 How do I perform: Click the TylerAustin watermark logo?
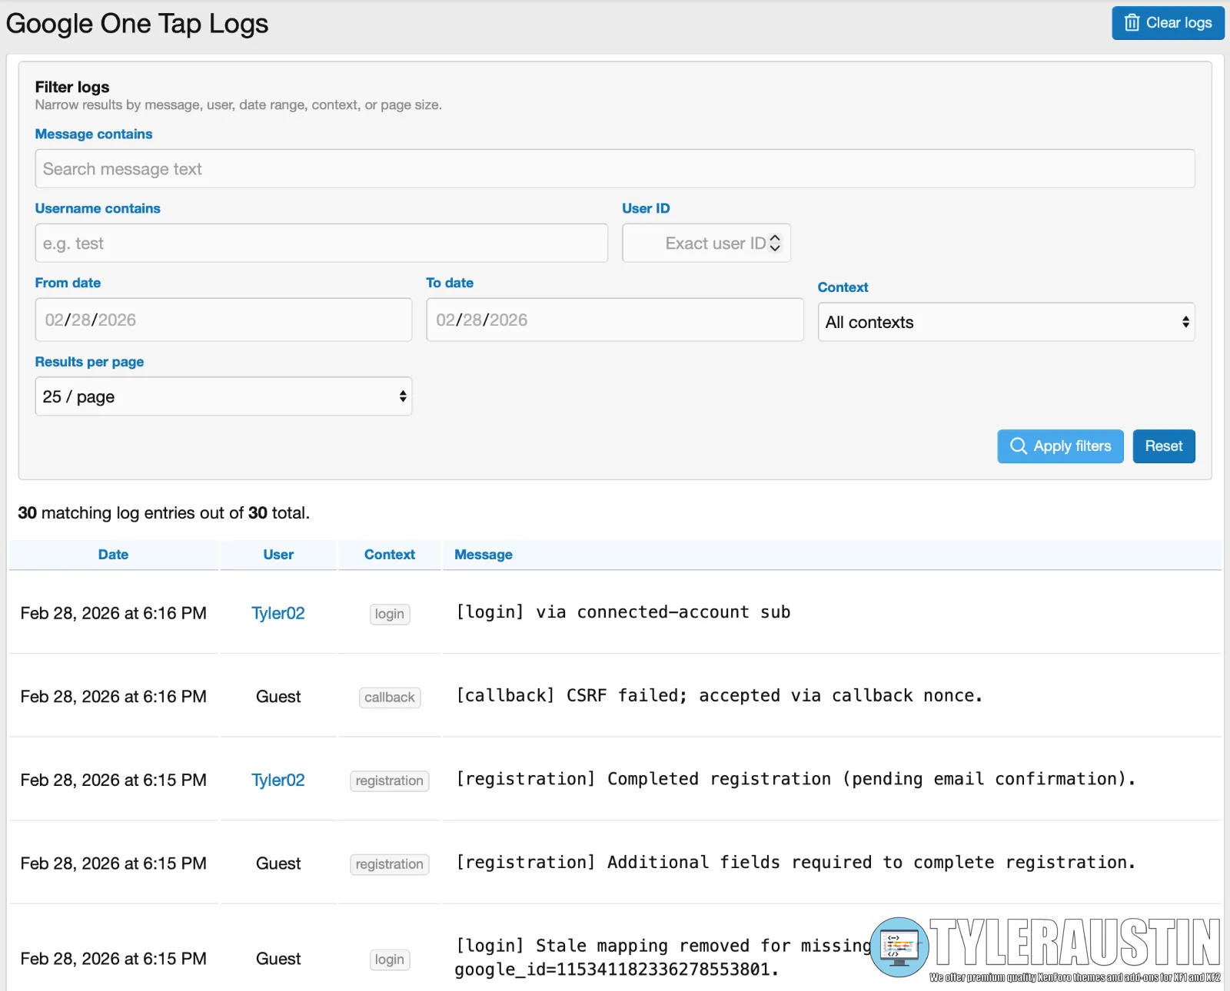1045,948
